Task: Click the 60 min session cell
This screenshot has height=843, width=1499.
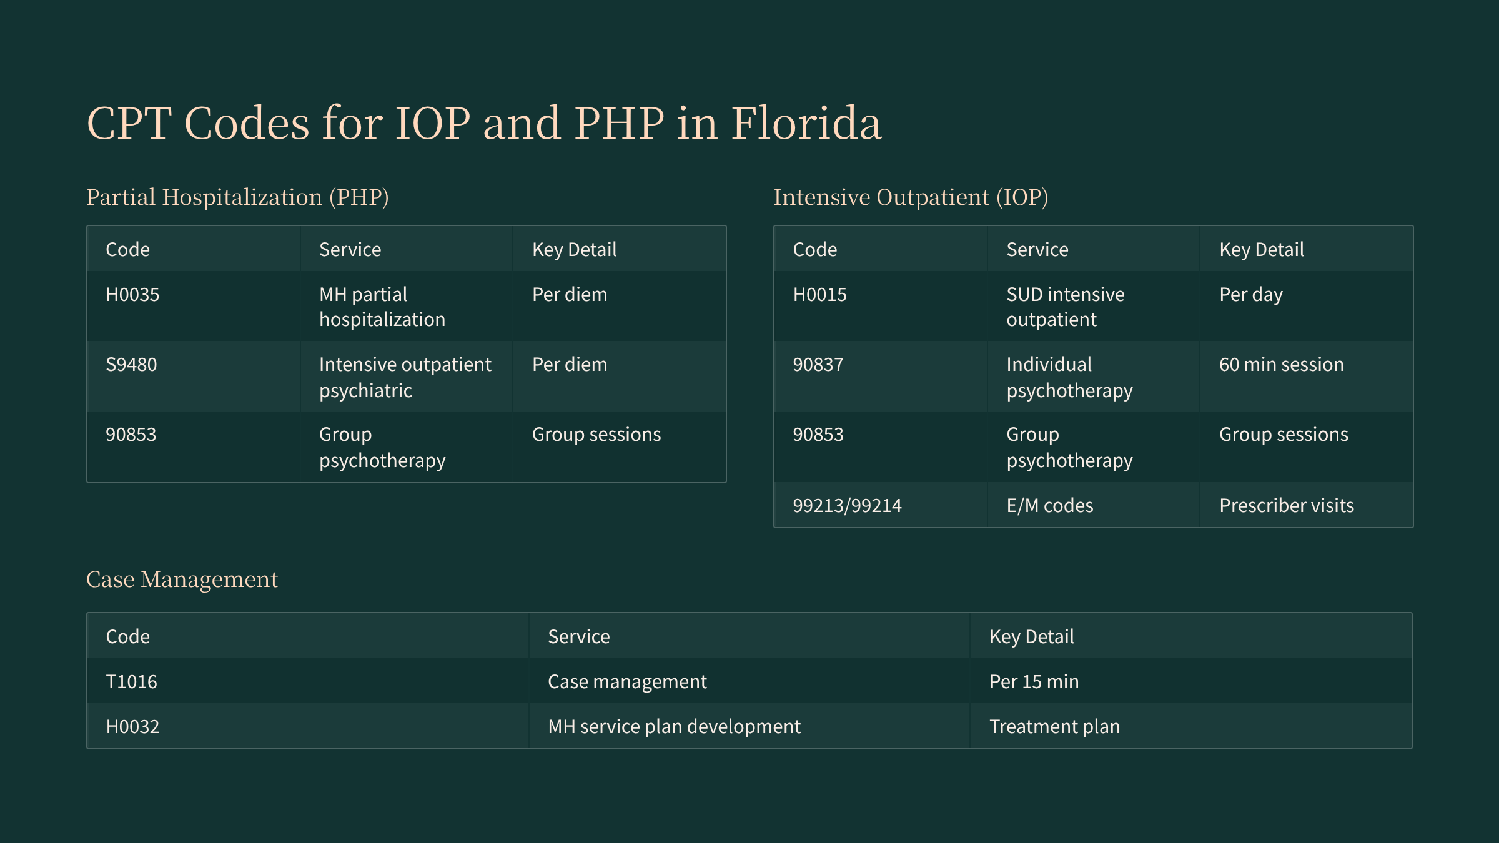Action: 1281,365
